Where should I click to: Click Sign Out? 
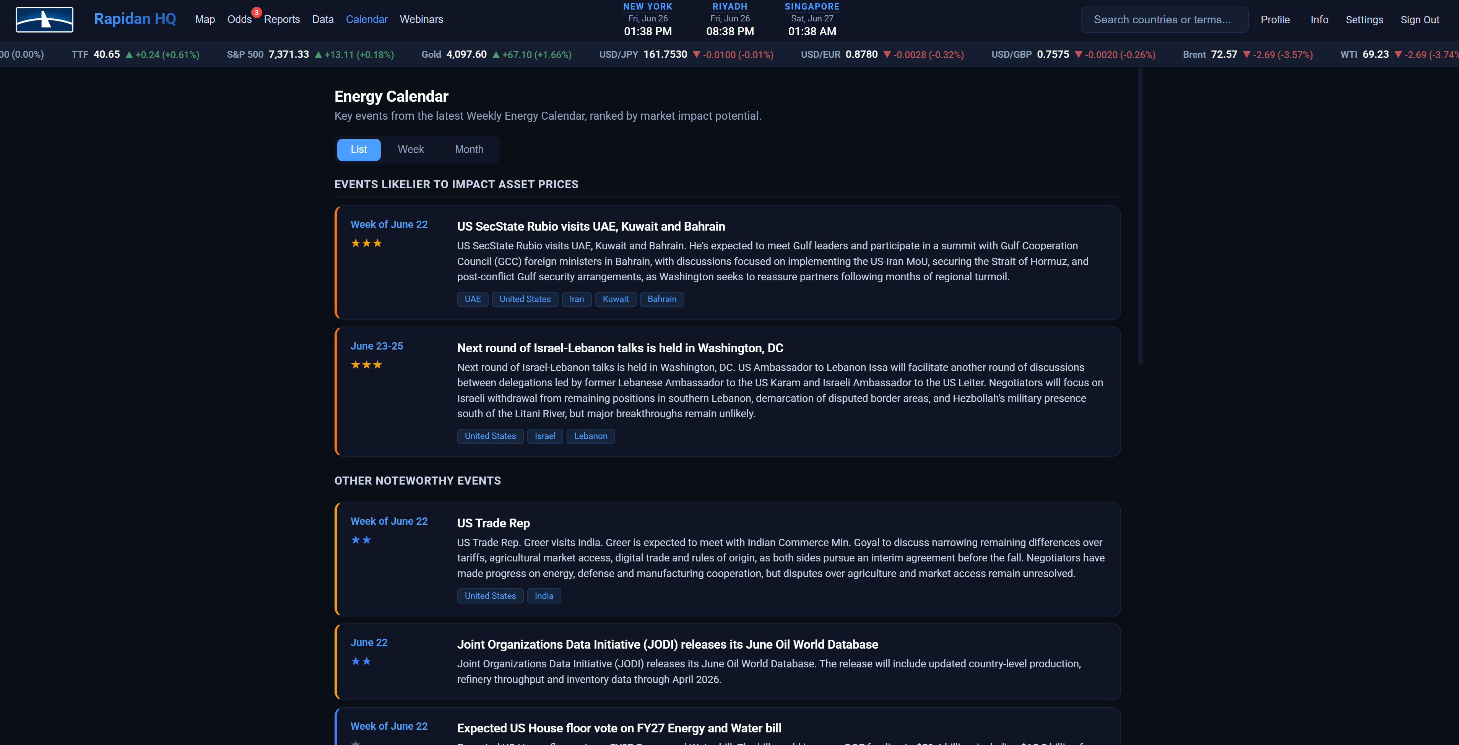[x=1420, y=20]
